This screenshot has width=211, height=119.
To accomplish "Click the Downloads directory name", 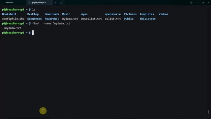I will pos(52,14).
